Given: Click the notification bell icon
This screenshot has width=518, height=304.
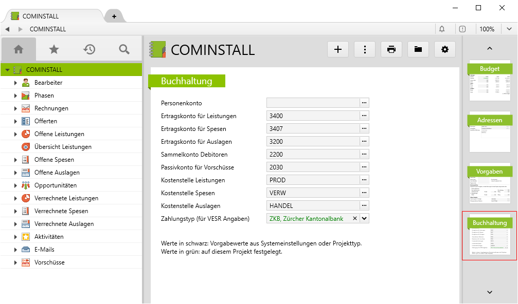Looking at the screenshot, I should coord(441,29).
